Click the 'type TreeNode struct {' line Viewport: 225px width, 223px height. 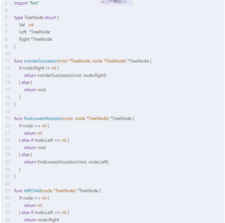[36, 17]
